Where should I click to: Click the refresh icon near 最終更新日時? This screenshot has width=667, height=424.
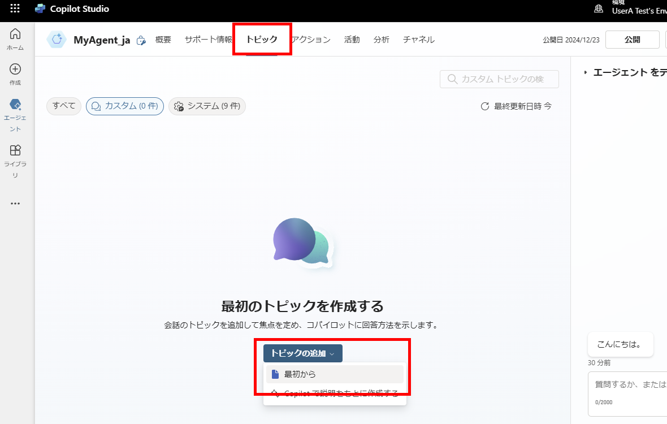tap(484, 106)
